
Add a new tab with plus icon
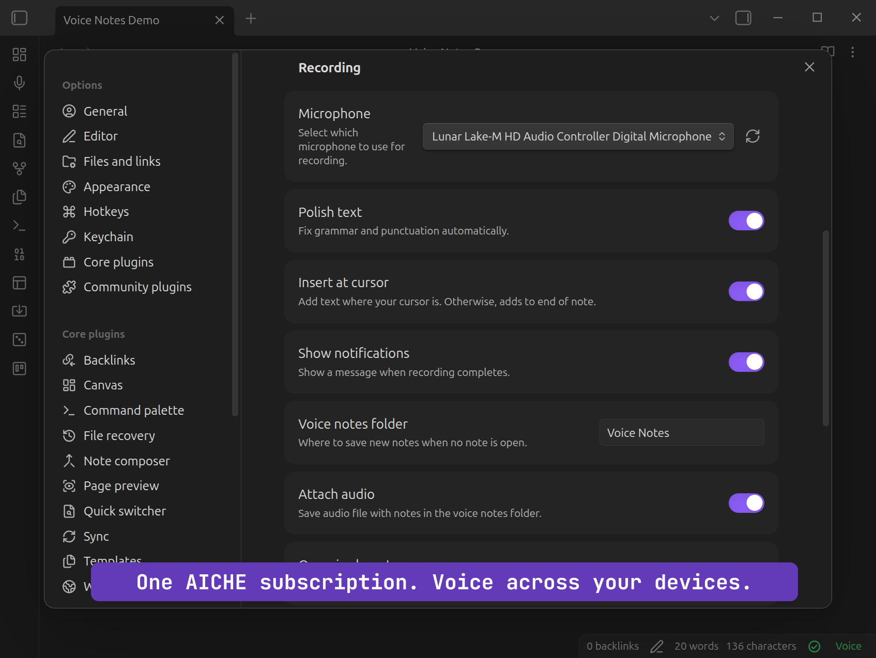coord(251,19)
